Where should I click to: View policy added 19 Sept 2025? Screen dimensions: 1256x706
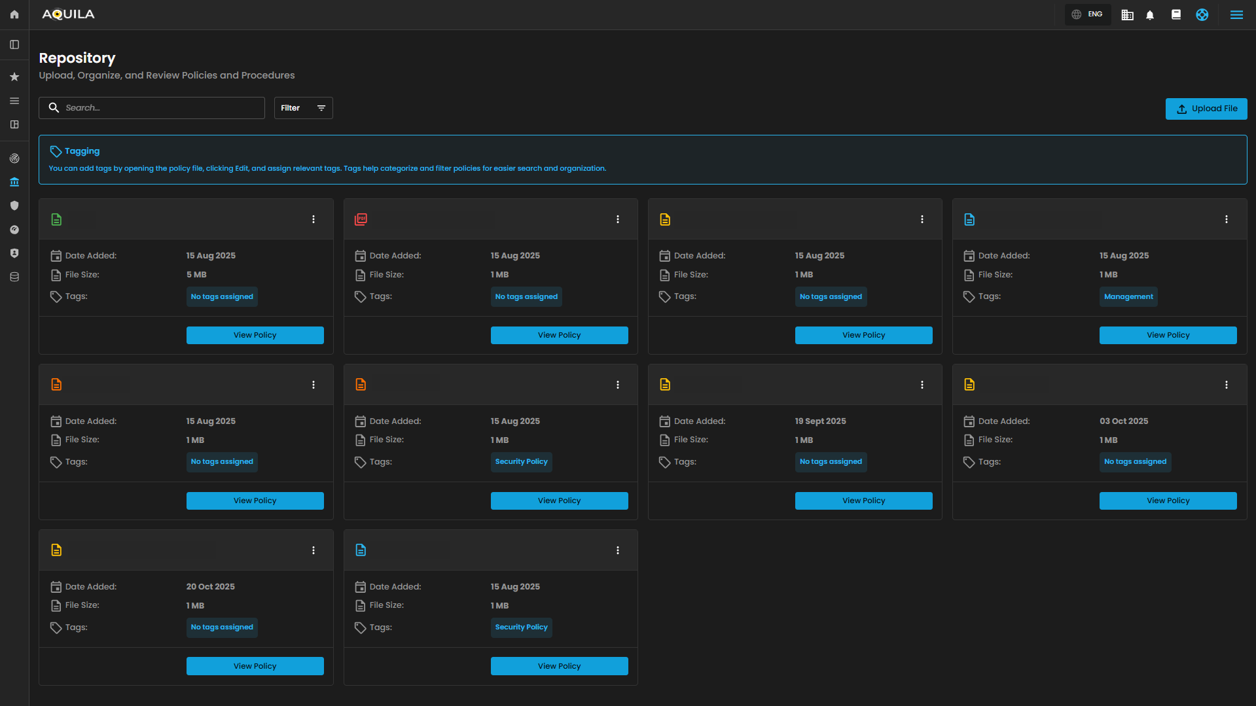[863, 501]
